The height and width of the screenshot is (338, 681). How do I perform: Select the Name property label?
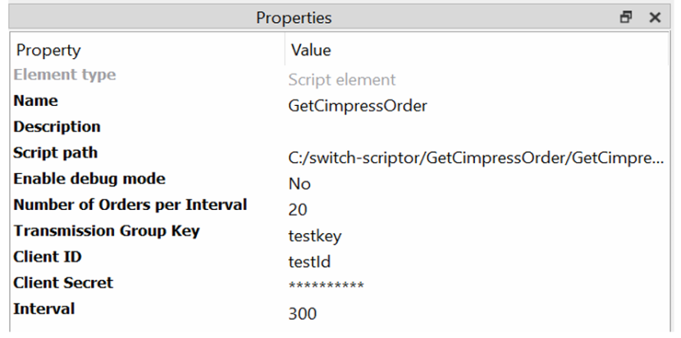[35, 101]
